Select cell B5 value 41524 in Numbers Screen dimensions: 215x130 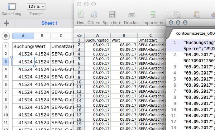coord(42,77)
